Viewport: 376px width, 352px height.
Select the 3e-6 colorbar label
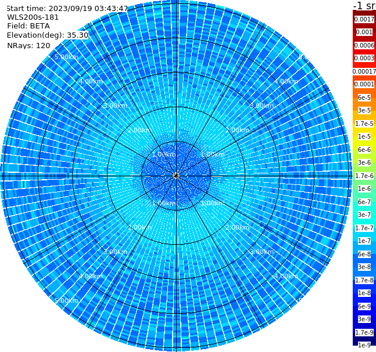(x=364, y=162)
